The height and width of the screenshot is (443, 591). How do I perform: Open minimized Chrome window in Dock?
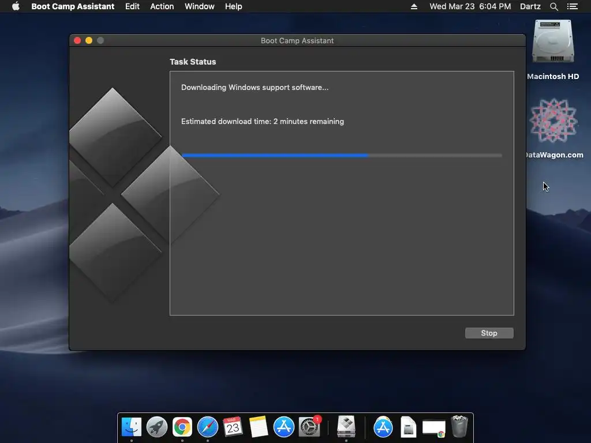point(434,429)
